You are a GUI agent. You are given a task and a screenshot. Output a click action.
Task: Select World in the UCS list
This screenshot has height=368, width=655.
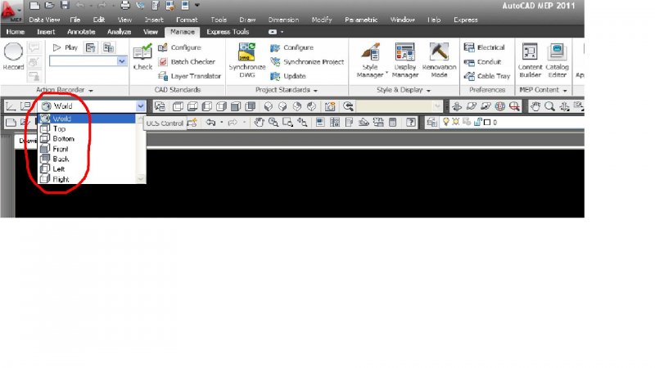pos(87,119)
